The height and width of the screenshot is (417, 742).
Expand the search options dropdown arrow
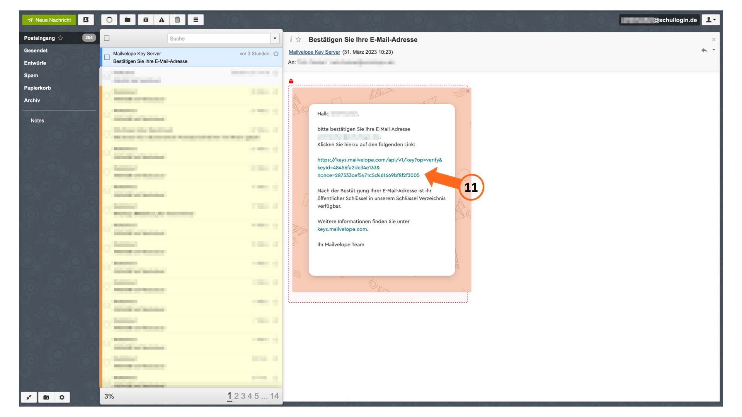click(x=275, y=38)
